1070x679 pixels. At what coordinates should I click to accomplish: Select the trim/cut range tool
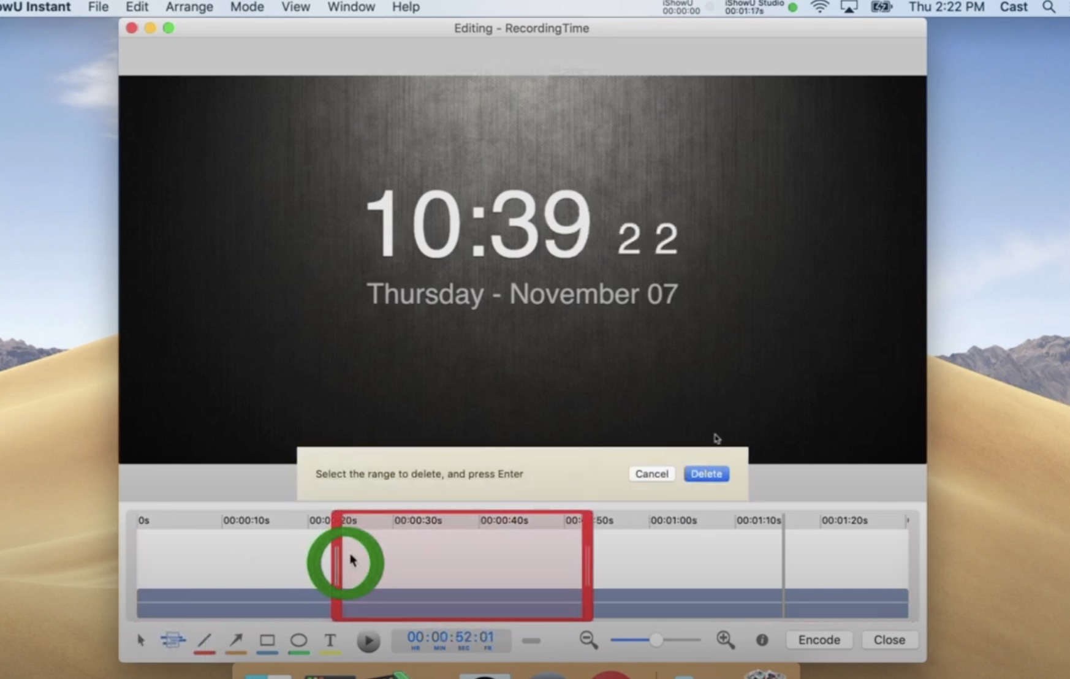click(173, 640)
